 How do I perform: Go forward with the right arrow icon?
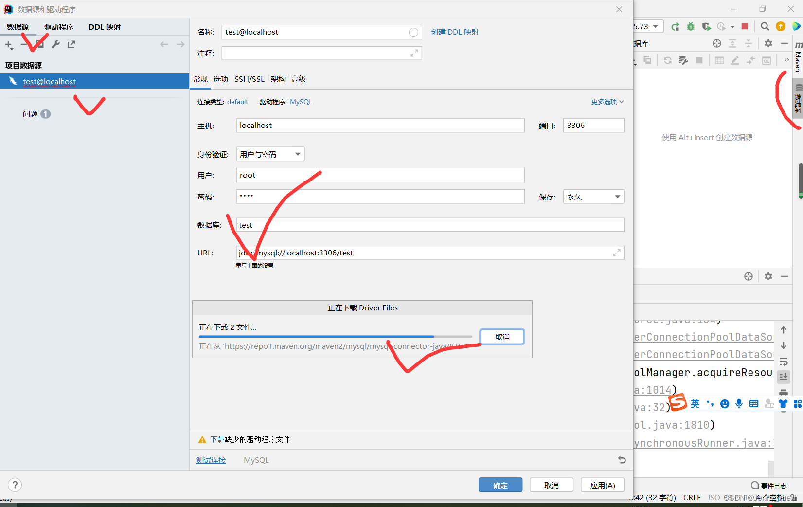pos(180,44)
